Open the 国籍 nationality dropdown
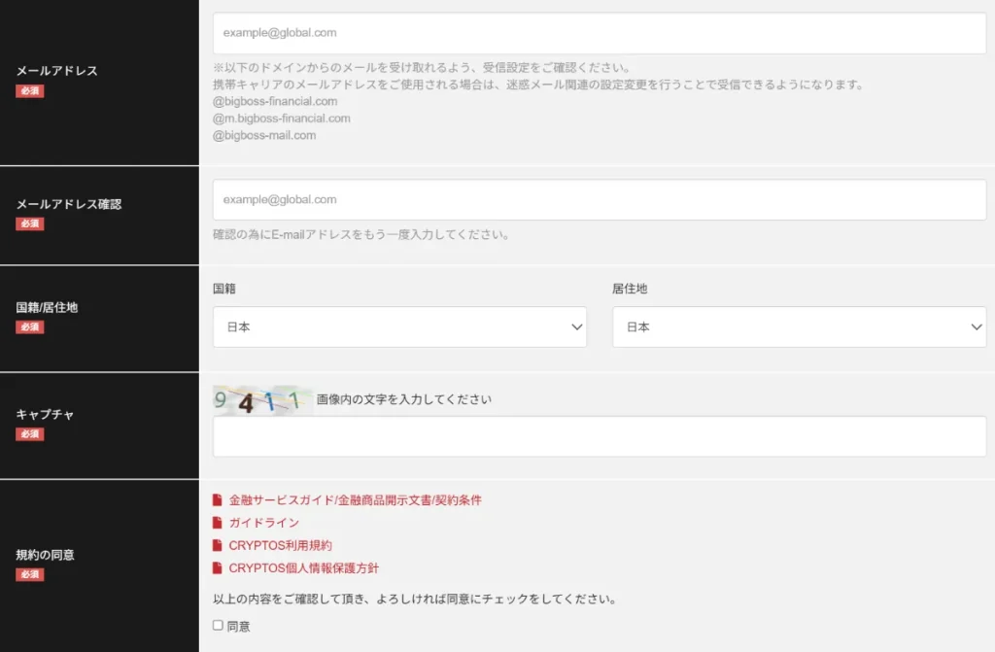Screen dimensions: 995x652 click(x=399, y=326)
